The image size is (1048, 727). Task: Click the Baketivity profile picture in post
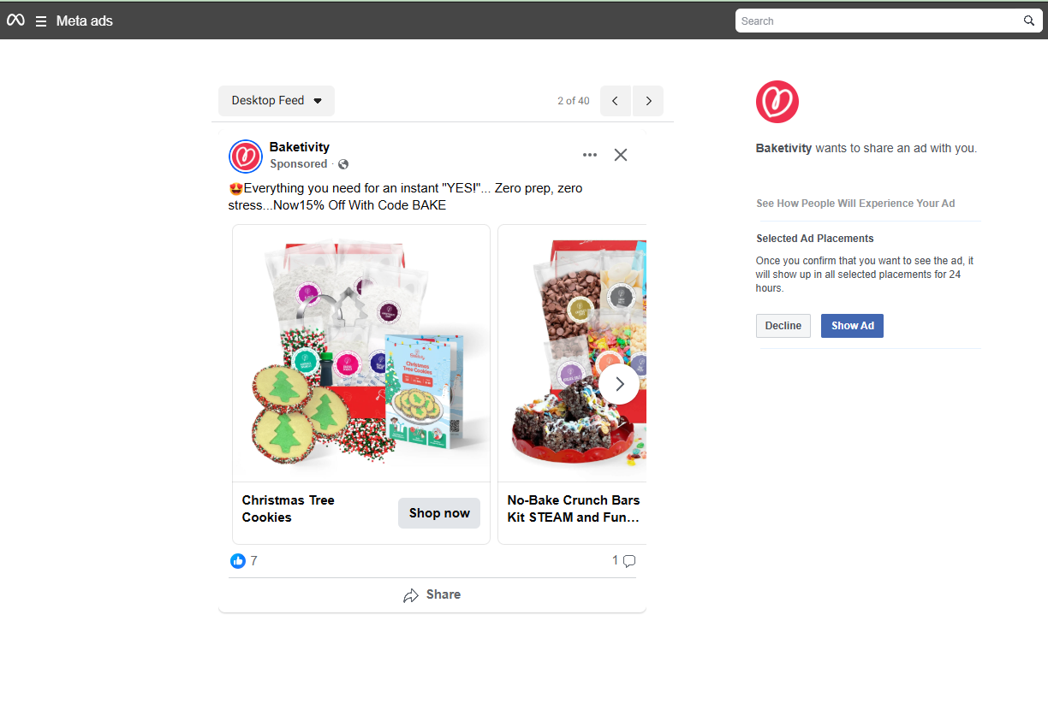point(246,156)
